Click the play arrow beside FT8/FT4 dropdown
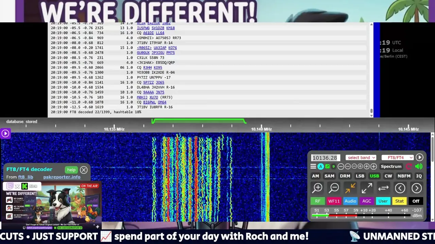 point(419,158)
